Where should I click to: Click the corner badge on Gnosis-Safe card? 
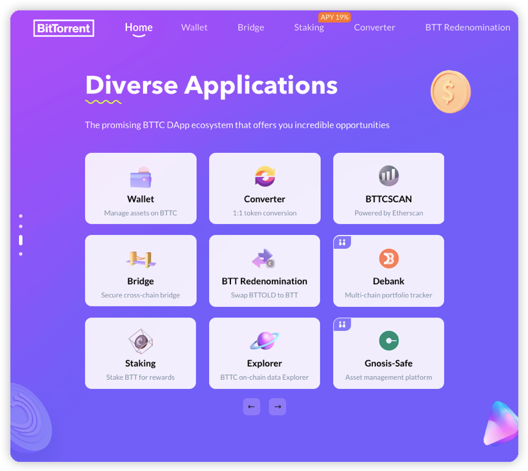point(342,324)
